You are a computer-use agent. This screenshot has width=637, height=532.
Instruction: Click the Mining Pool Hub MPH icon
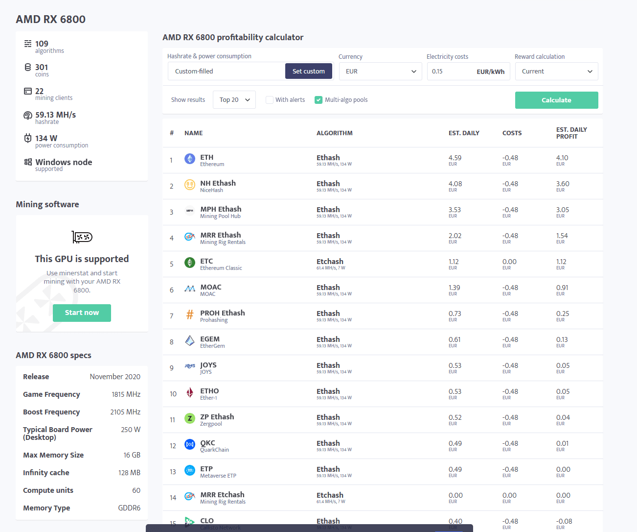190,211
